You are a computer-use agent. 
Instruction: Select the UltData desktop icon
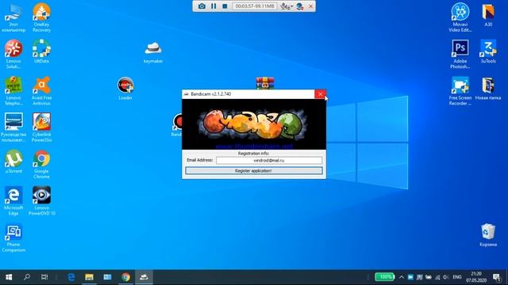click(x=41, y=51)
